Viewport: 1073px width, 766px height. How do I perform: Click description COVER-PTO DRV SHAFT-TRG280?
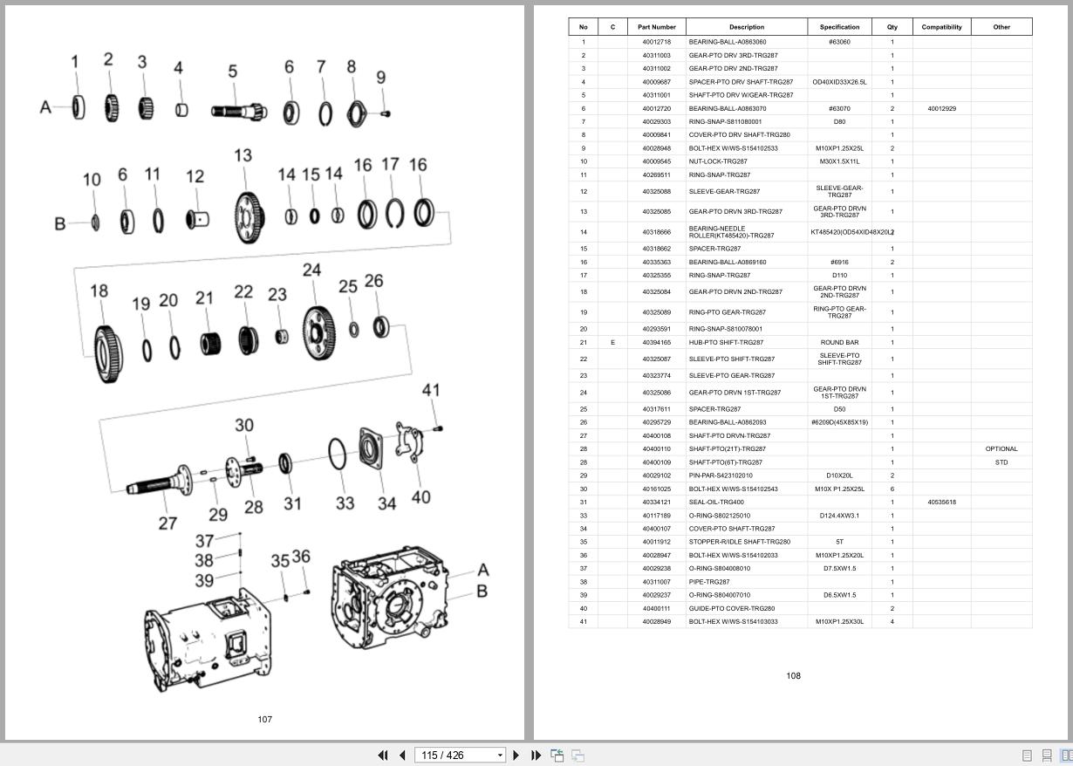739,135
